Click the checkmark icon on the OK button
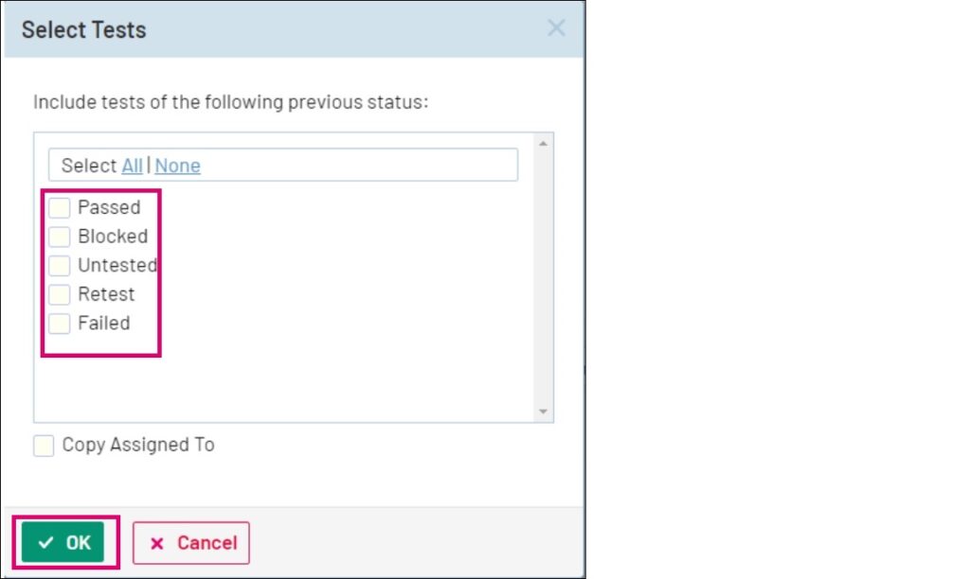The height and width of the screenshot is (579, 970). click(x=45, y=543)
